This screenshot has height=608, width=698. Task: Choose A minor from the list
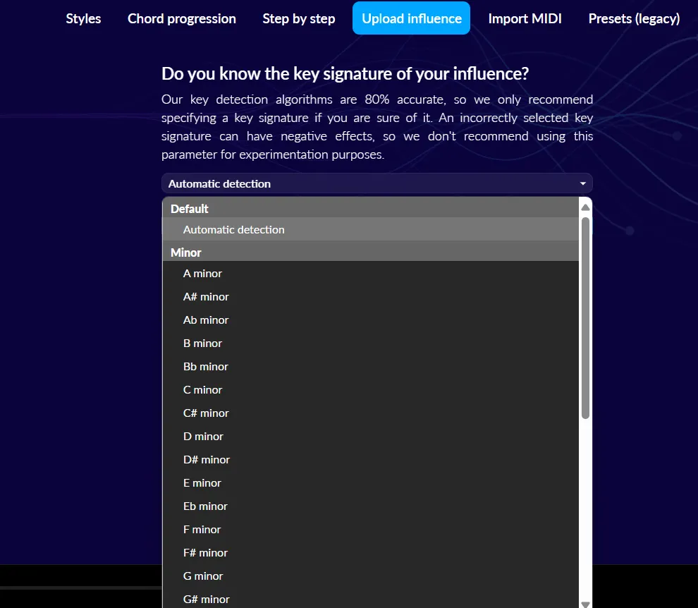(x=202, y=273)
